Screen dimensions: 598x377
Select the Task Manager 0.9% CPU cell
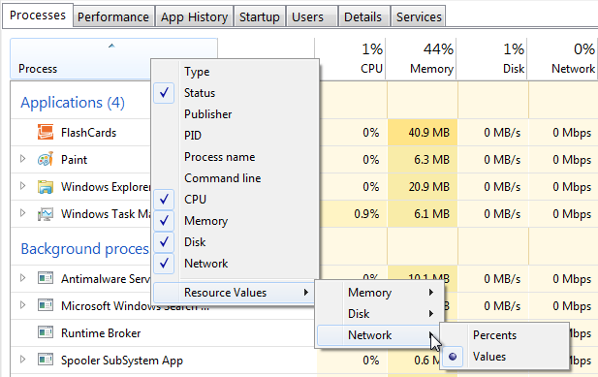tap(352, 214)
